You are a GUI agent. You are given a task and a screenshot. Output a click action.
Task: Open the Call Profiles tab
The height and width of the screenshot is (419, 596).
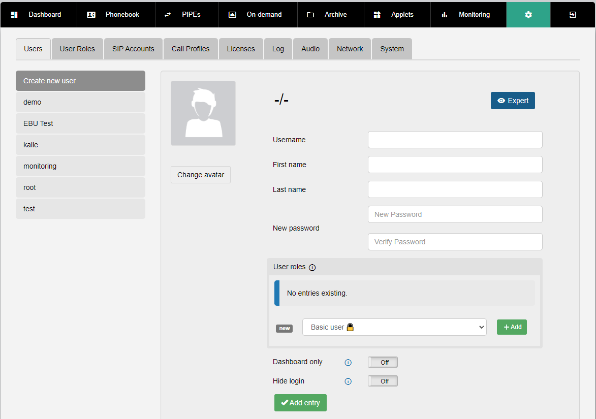tap(191, 49)
